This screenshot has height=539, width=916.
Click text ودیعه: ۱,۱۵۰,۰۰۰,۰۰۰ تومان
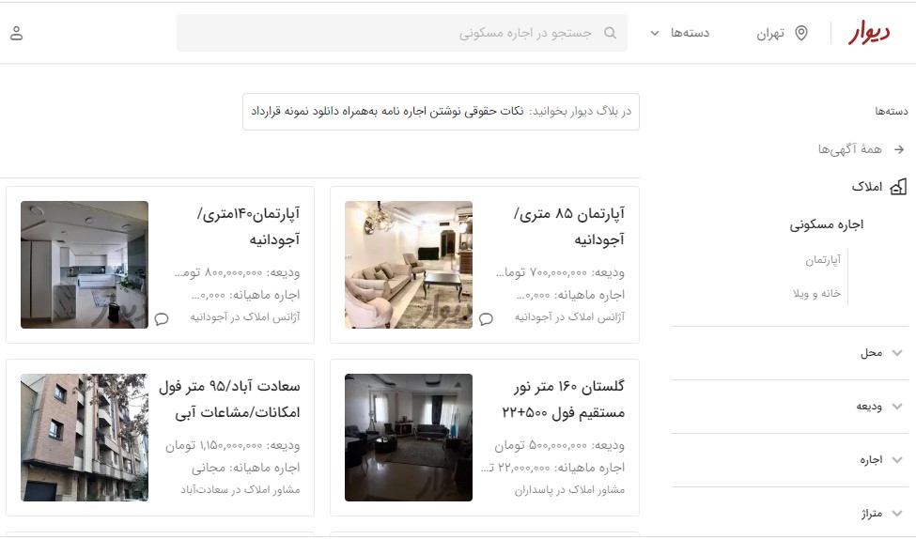point(232,445)
